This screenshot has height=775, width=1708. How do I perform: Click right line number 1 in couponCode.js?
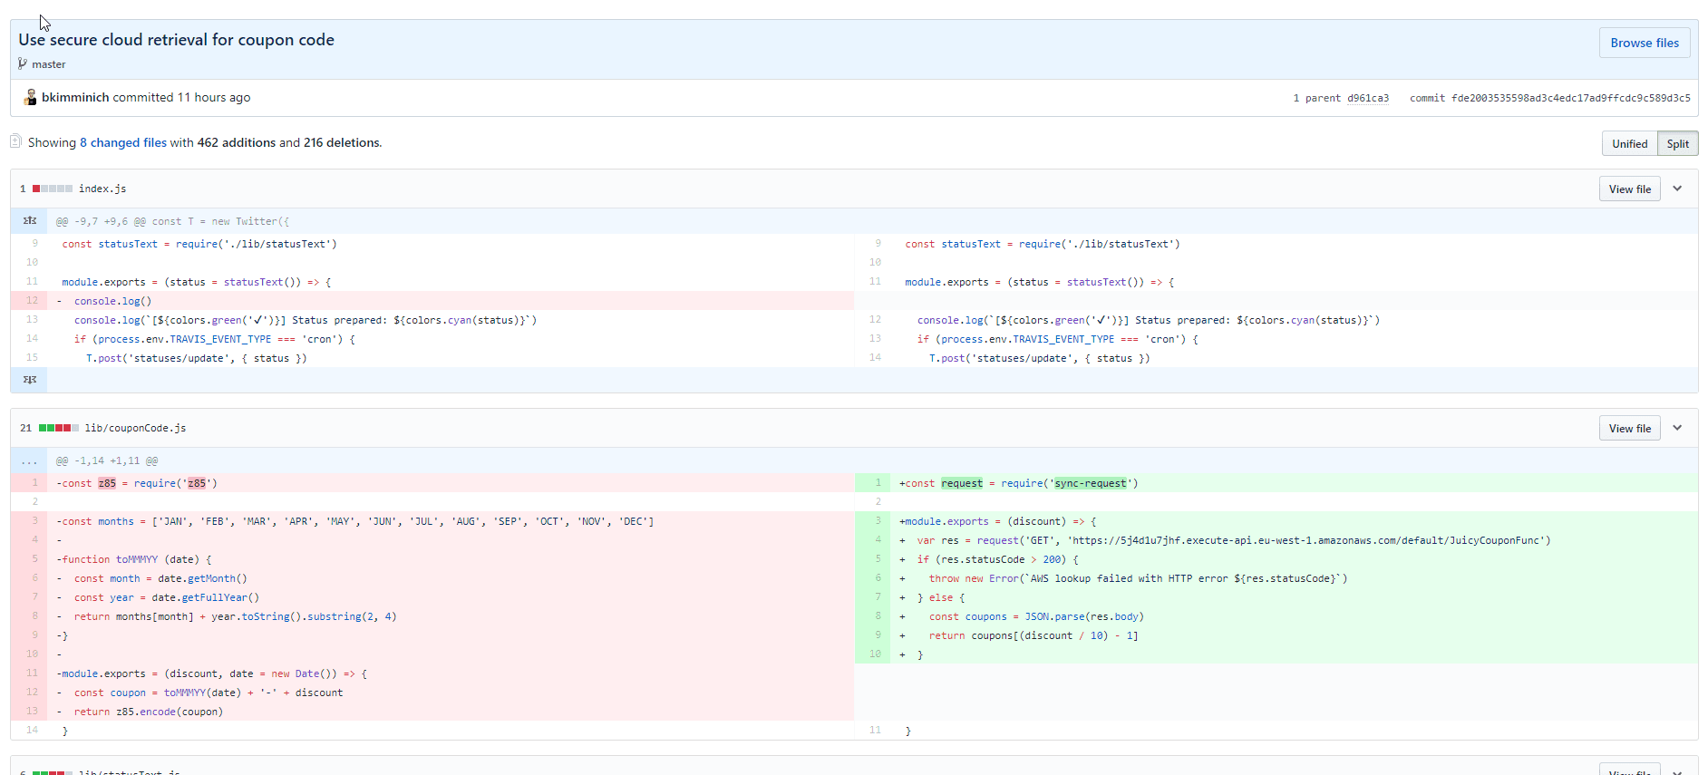pyautogui.click(x=873, y=483)
